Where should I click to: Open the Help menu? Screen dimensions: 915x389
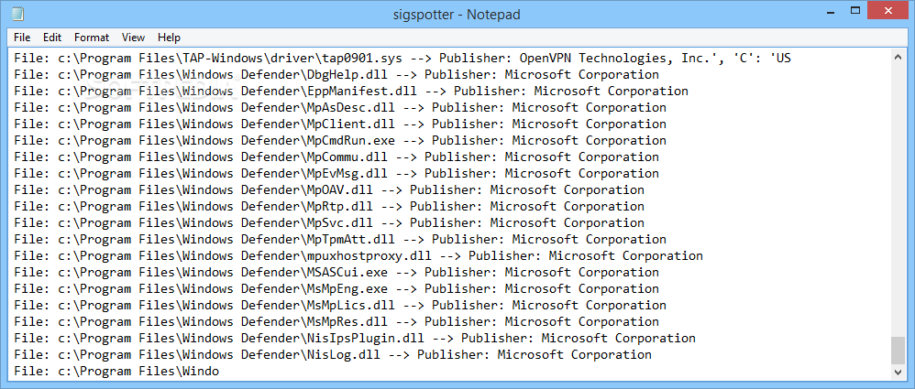[169, 38]
